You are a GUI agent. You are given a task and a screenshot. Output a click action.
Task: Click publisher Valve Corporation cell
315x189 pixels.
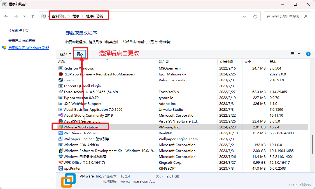pyautogui.click(x=174, y=80)
